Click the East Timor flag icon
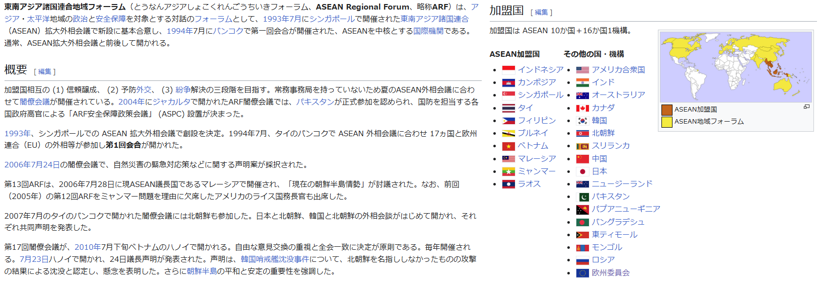Viewport: 820px width, 286px height. pyautogui.click(x=582, y=235)
